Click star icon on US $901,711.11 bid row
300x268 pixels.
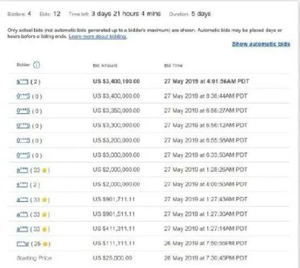[x=44, y=200]
